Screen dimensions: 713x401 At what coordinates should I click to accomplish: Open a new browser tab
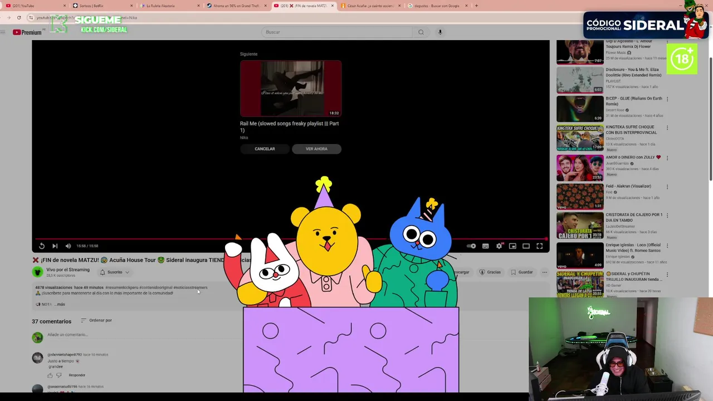tap(476, 6)
